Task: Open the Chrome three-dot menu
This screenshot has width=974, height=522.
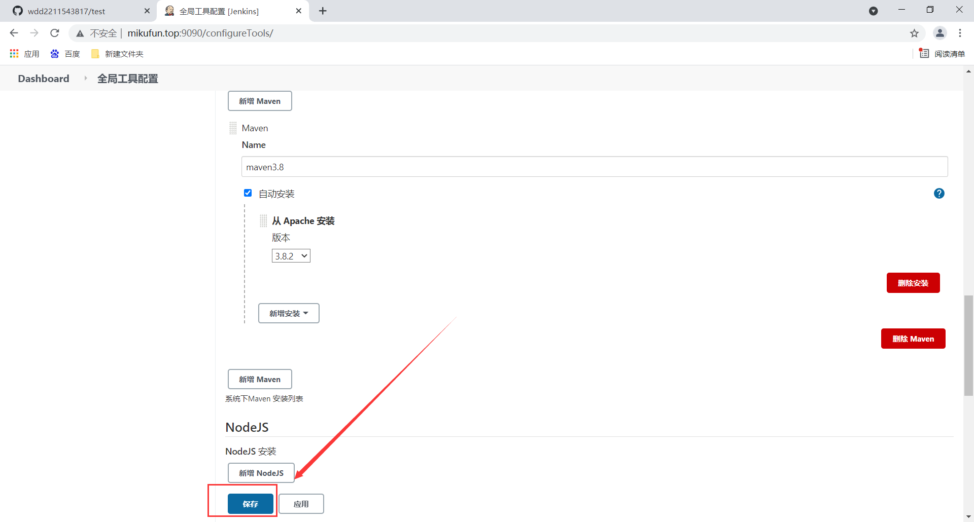Action: pyautogui.click(x=960, y=33)
